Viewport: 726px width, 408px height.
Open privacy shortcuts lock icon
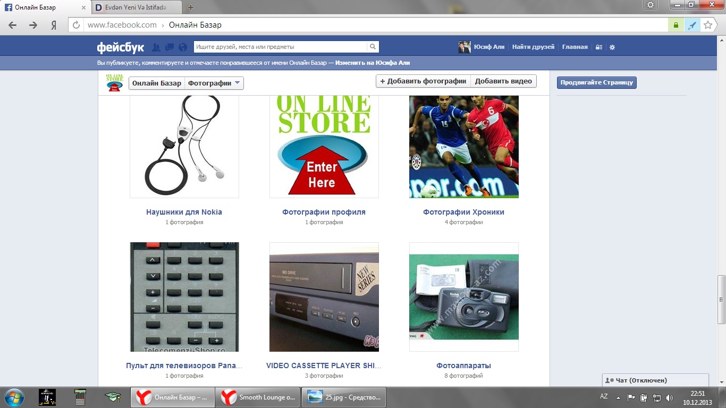pyautogui.click(x=599, y=47)
